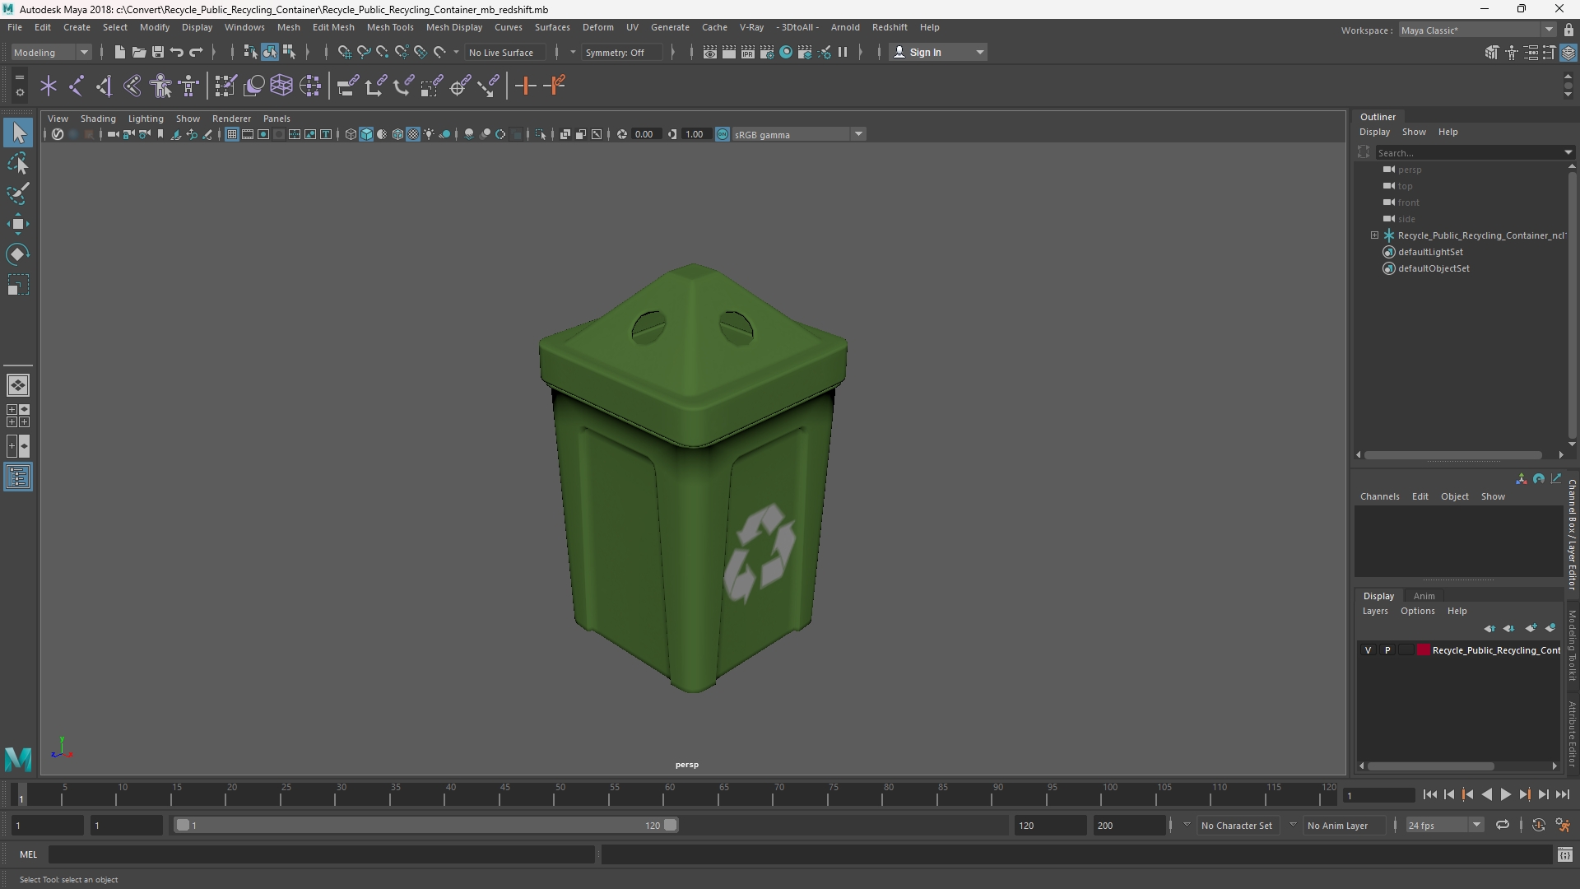
Task: Switch to four-view pane layout
Action: coord(18,416)
